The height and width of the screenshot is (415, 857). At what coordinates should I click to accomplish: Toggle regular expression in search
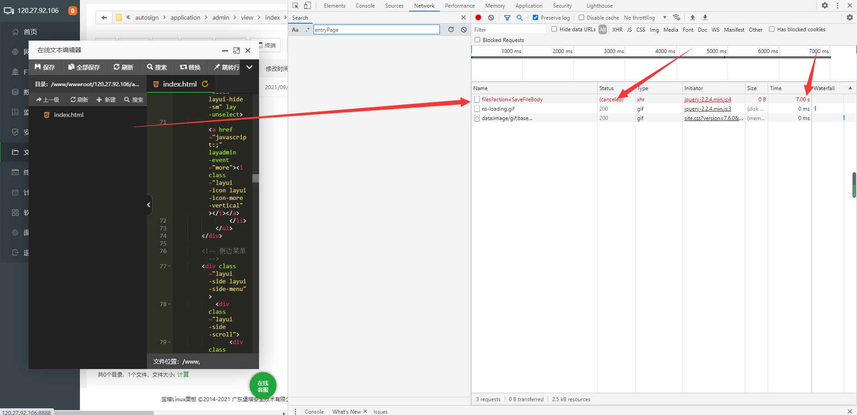tap(307, 29)
